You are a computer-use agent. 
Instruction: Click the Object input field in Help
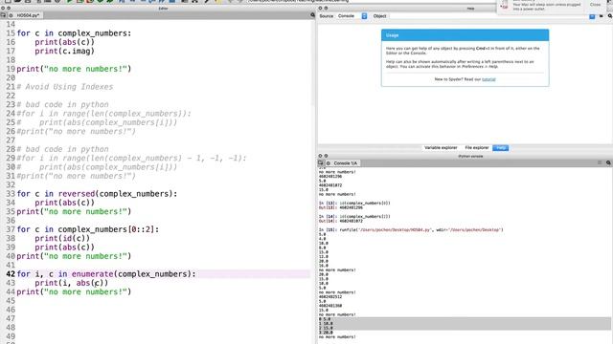point(488,16)
